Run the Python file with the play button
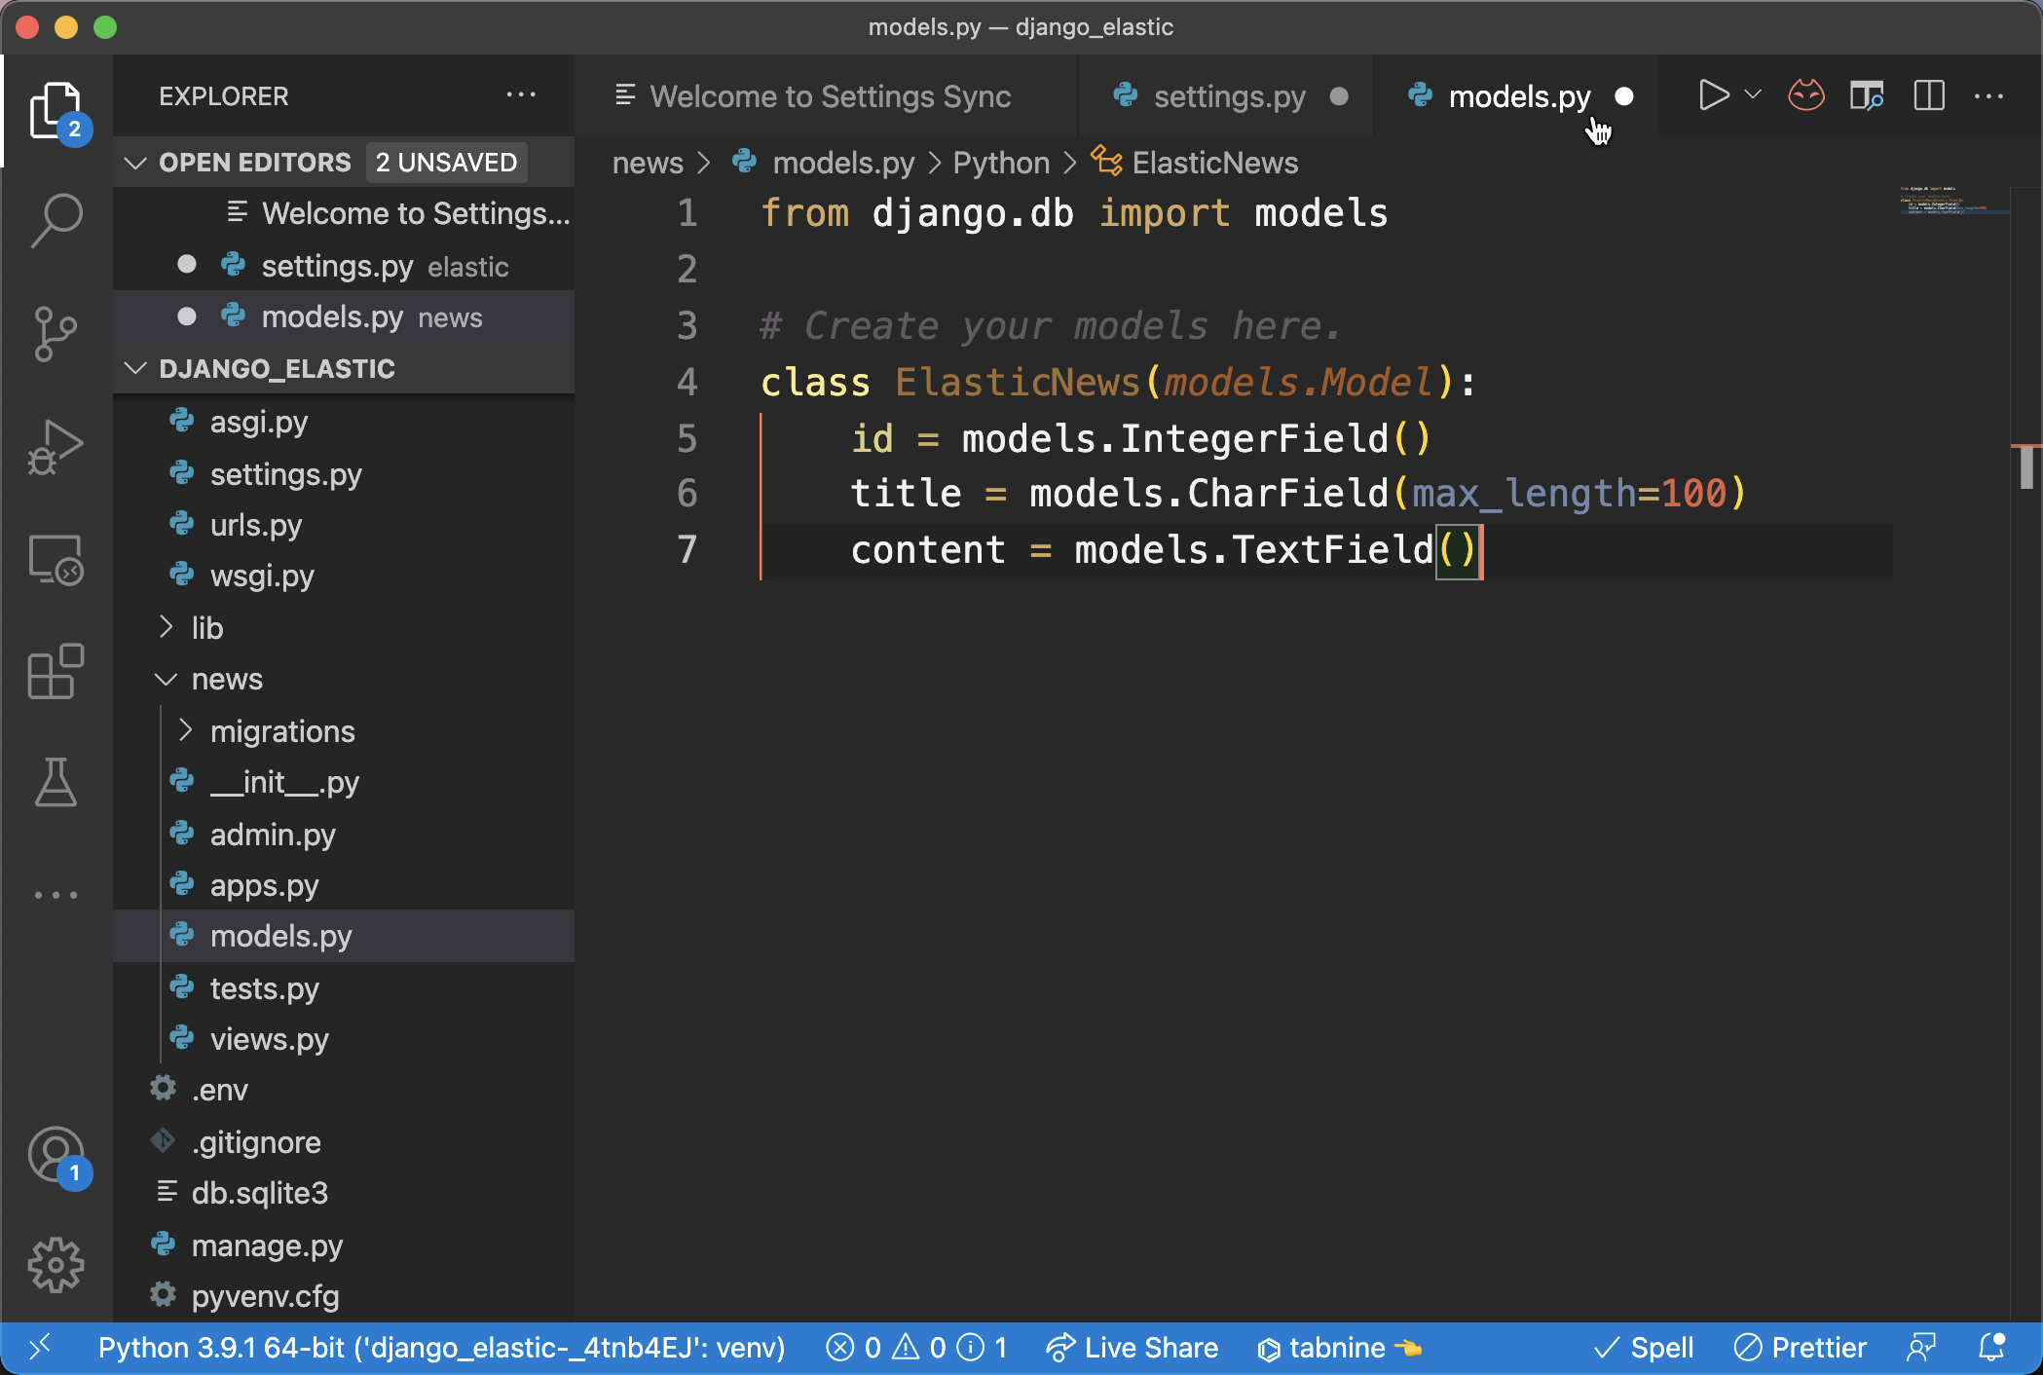 pos(1712,95)
